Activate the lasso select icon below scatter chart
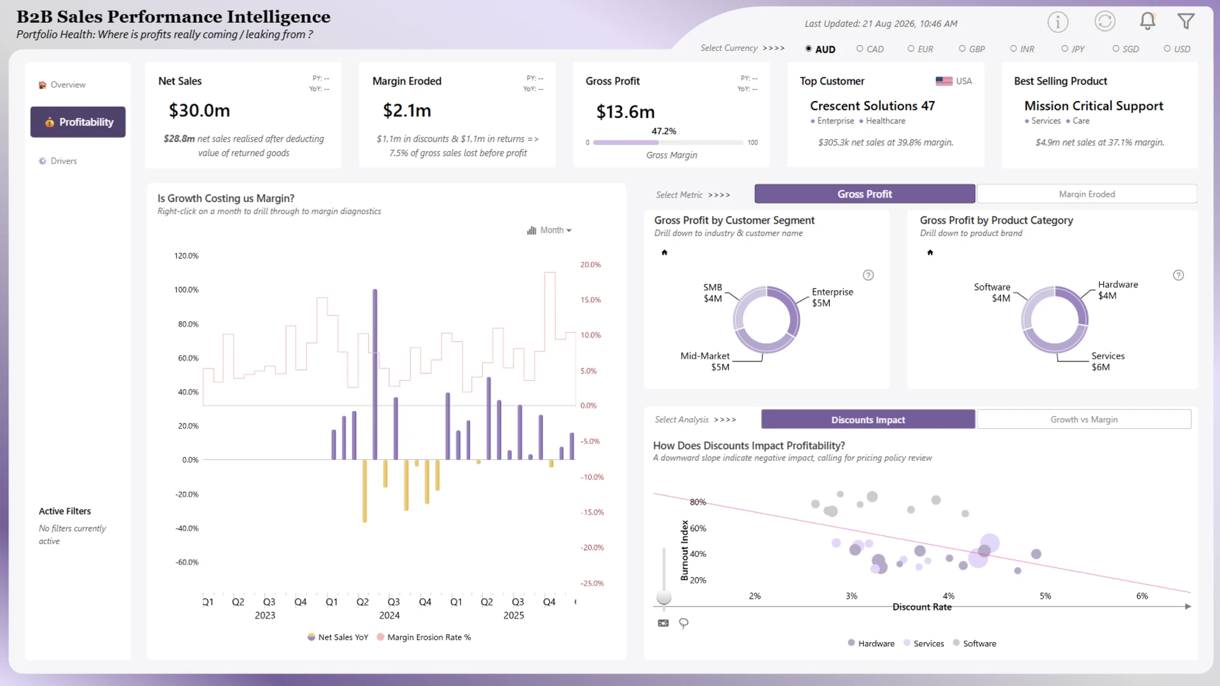1220x686 pixels. (684, 623)
